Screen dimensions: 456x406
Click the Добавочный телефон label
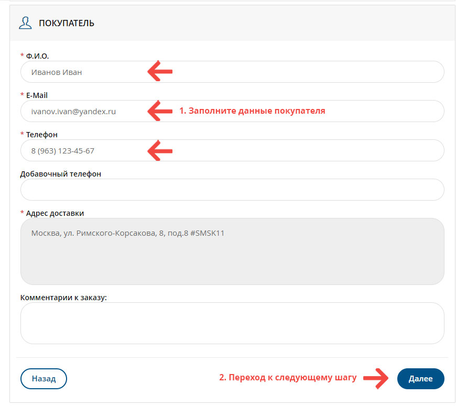pos(60,174)
